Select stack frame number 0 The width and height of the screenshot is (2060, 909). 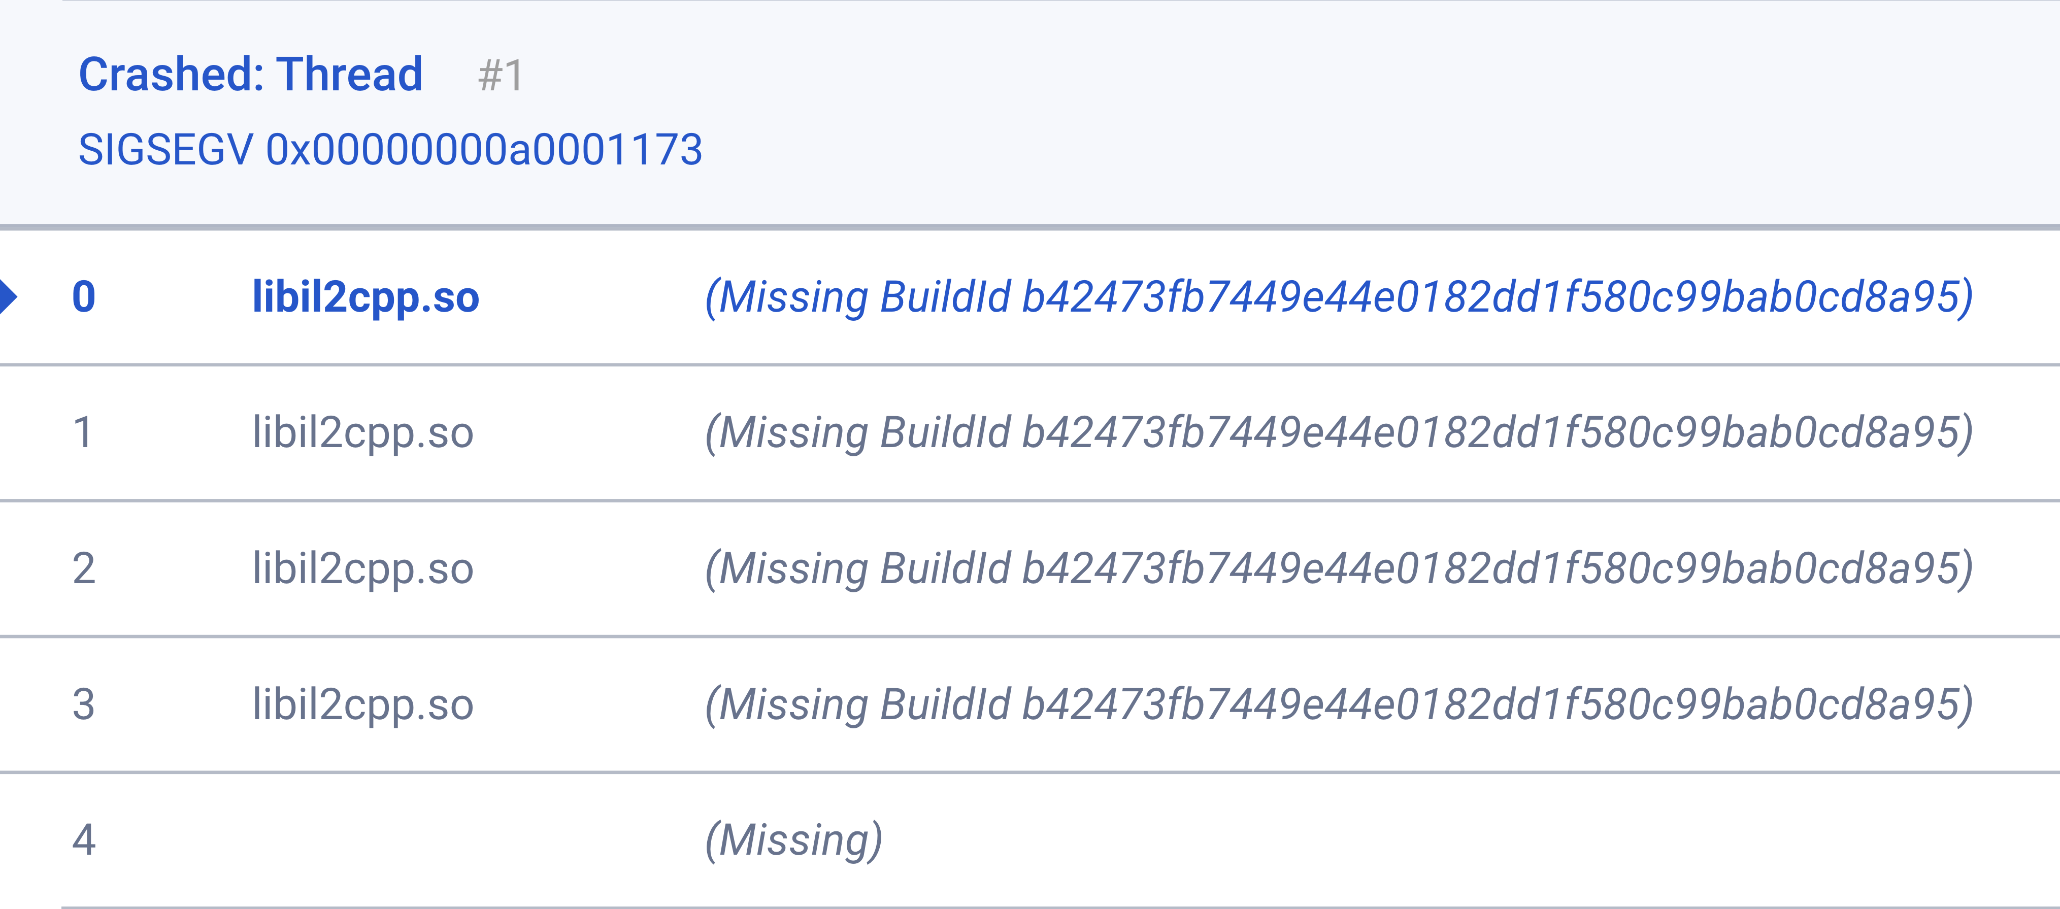(x=84, y=296)
